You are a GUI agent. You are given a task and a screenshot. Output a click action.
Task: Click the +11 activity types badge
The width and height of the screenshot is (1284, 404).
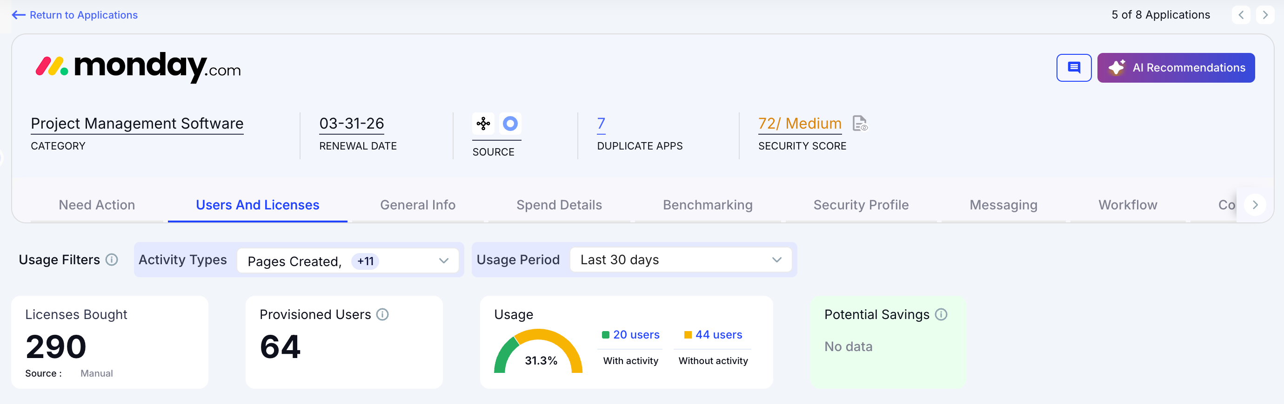(x=365, y=261)
